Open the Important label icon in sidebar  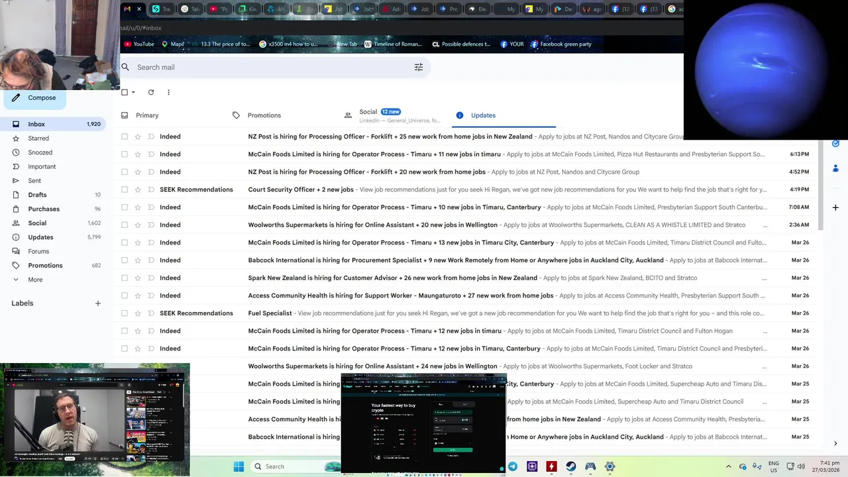click(x=16, y=167)
